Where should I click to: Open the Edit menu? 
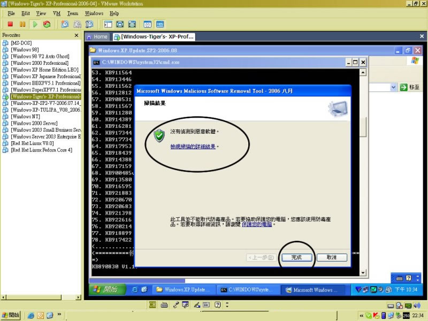(x=26, y=13)
